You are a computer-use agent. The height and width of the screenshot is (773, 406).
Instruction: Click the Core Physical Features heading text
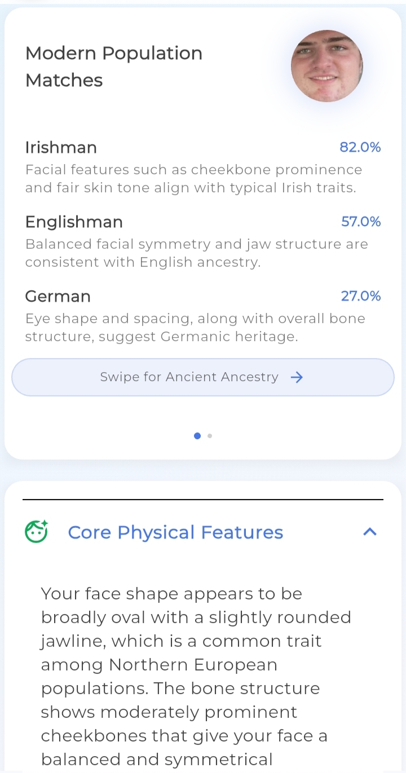click(175, 532)
